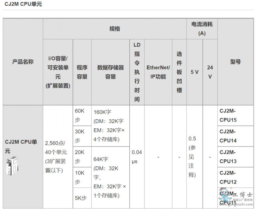257x210 pixels.
Task: Select model CJ2M-CPU13
Action: pyautogui.click(x=228, y=157)
